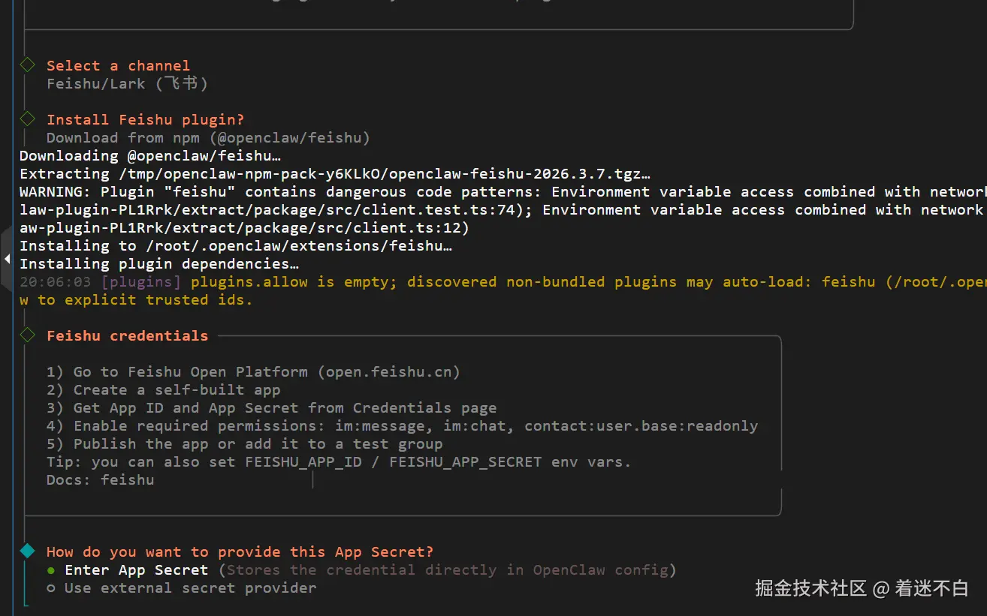Expand the side panel with the left-edge arrow

coord(7,259)
